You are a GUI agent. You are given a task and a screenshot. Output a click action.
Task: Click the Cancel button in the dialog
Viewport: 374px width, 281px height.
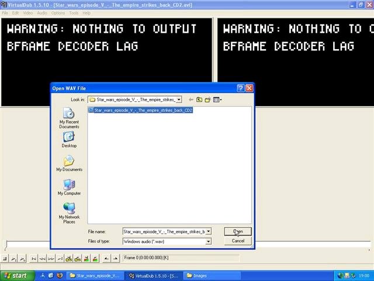tap(238, 241)
